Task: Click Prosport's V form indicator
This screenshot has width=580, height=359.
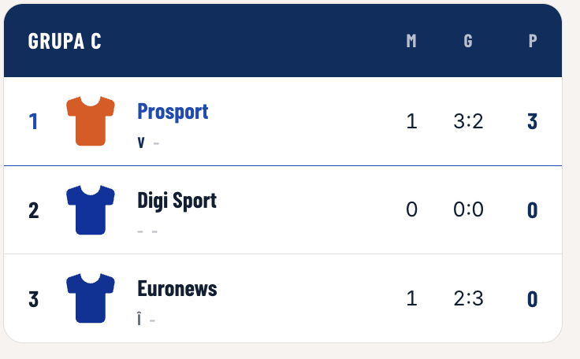Action: point(141,142)
